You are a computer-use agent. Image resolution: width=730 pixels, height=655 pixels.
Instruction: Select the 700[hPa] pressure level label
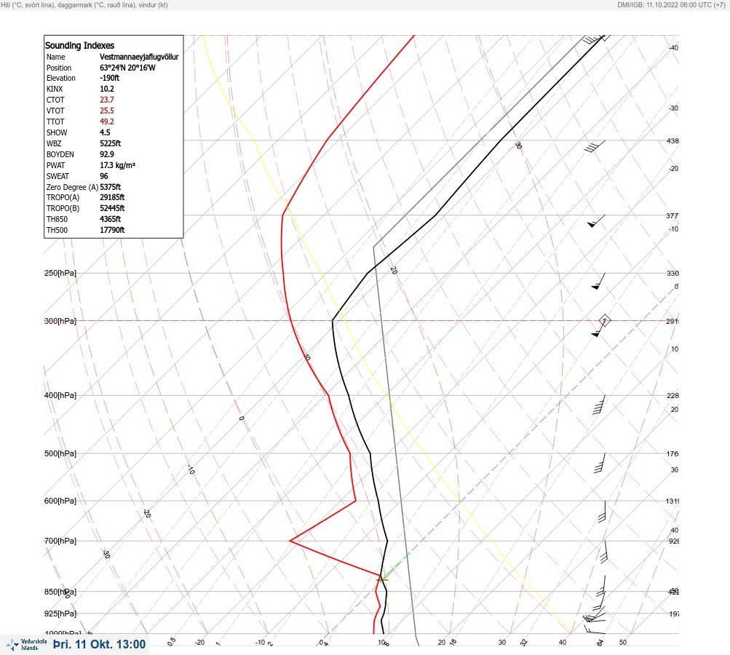pyautogui.click(x=60, y=541)
